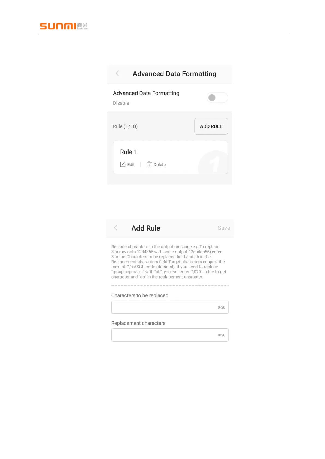Click the 0/20 counter in replacement field
Viewport: 325px width, 459px height.
coord(221,335)
